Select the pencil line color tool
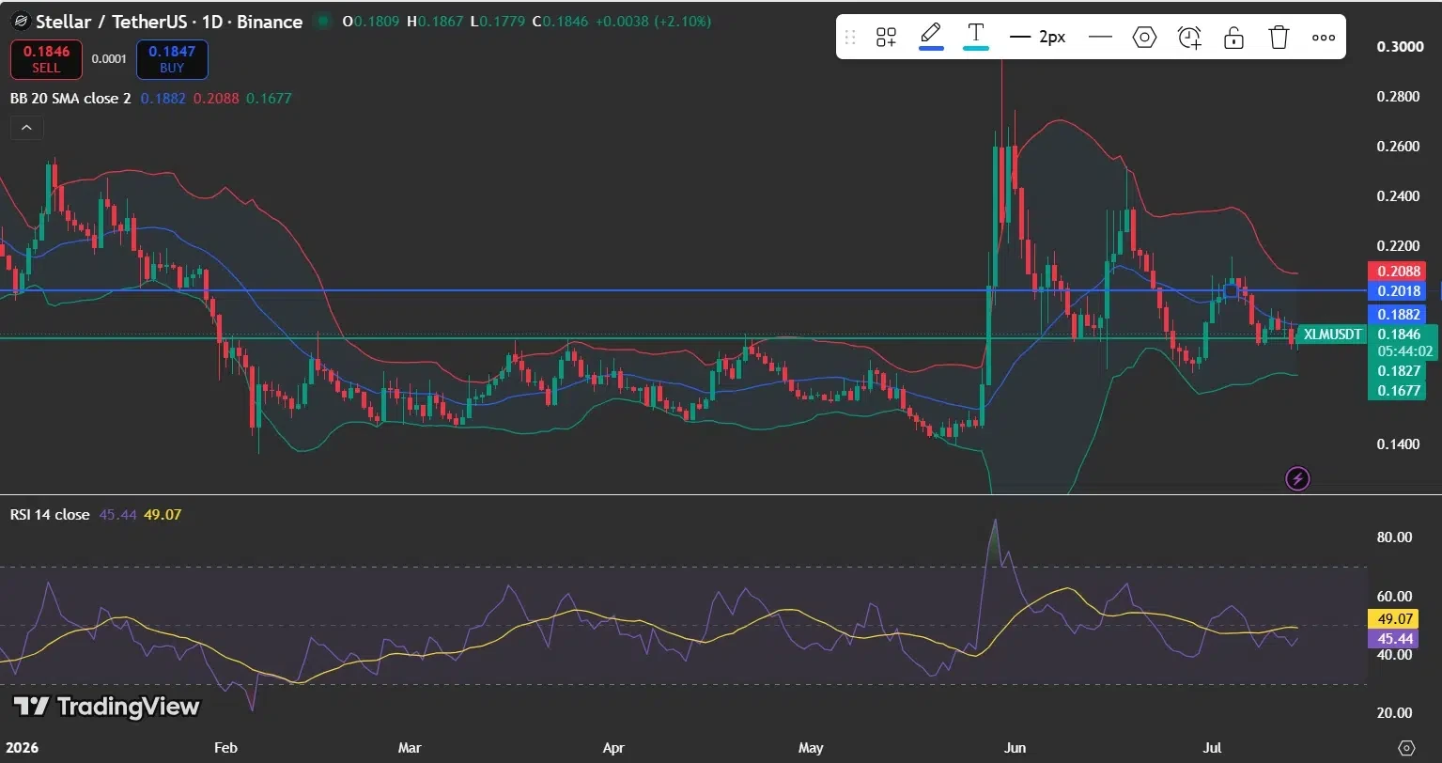1442x763 pixels. click(931, 37)
